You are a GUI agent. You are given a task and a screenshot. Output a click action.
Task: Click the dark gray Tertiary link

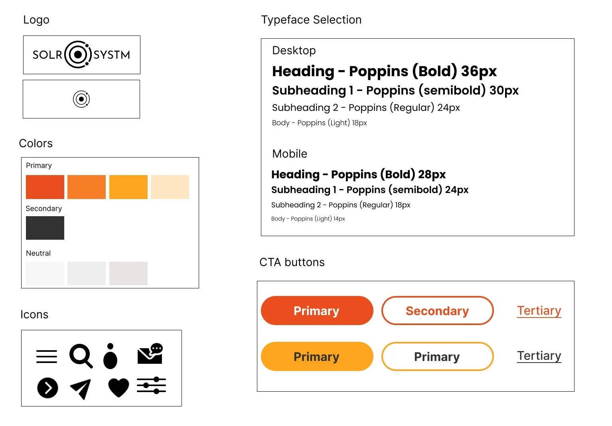[x=539, y=356]
